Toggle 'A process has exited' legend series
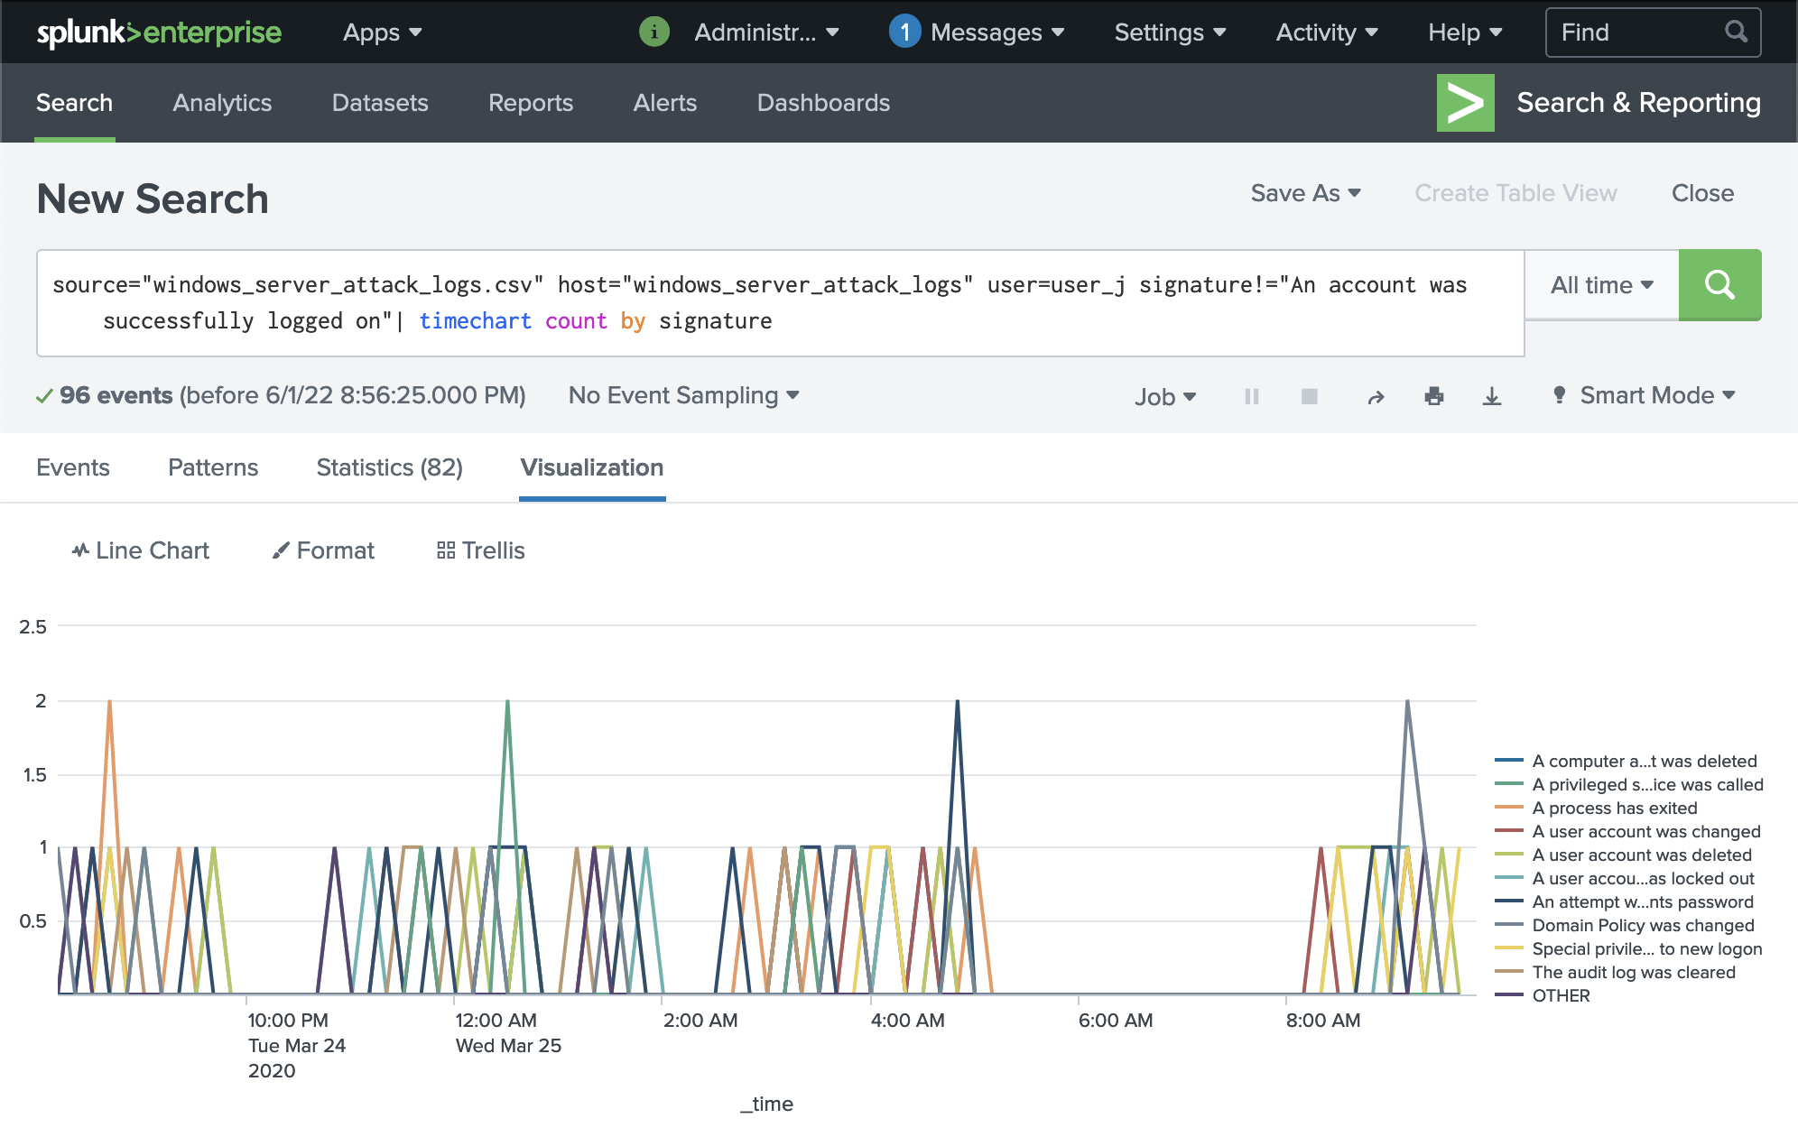The width and height of the screenshot is (1798, 1137). tap(1614, 809)
